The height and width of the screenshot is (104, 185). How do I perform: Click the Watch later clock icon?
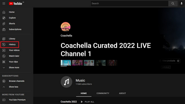tap(4, 56)
